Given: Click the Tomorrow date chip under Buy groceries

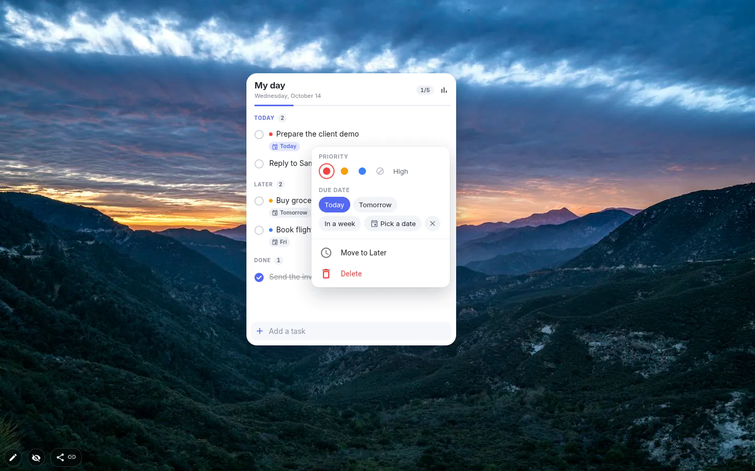Looking at the screenshot, I should pos(290,213).
